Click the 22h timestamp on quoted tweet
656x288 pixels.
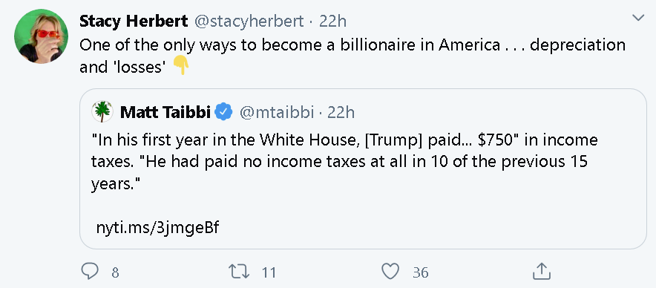click(x=341, y=112)
